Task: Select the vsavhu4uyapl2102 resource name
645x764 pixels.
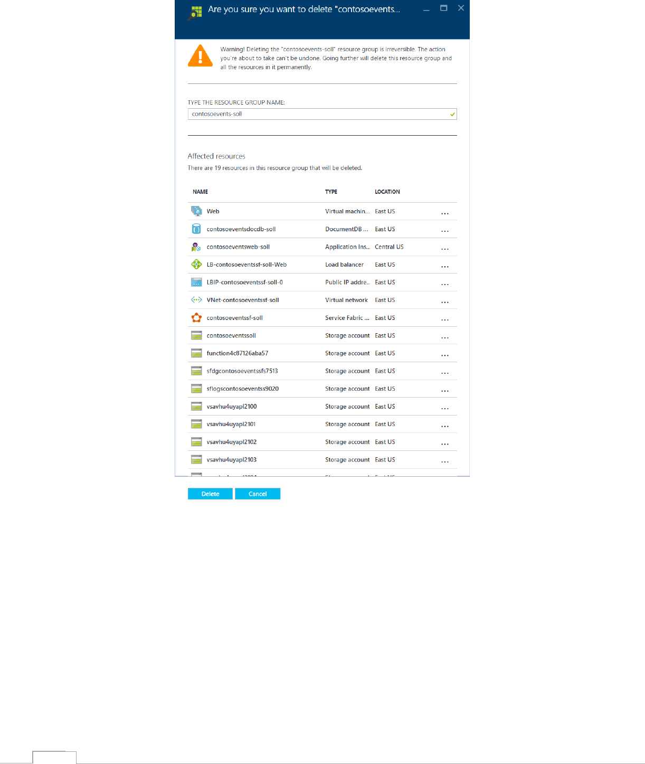Action: click(x=232, y=442)
